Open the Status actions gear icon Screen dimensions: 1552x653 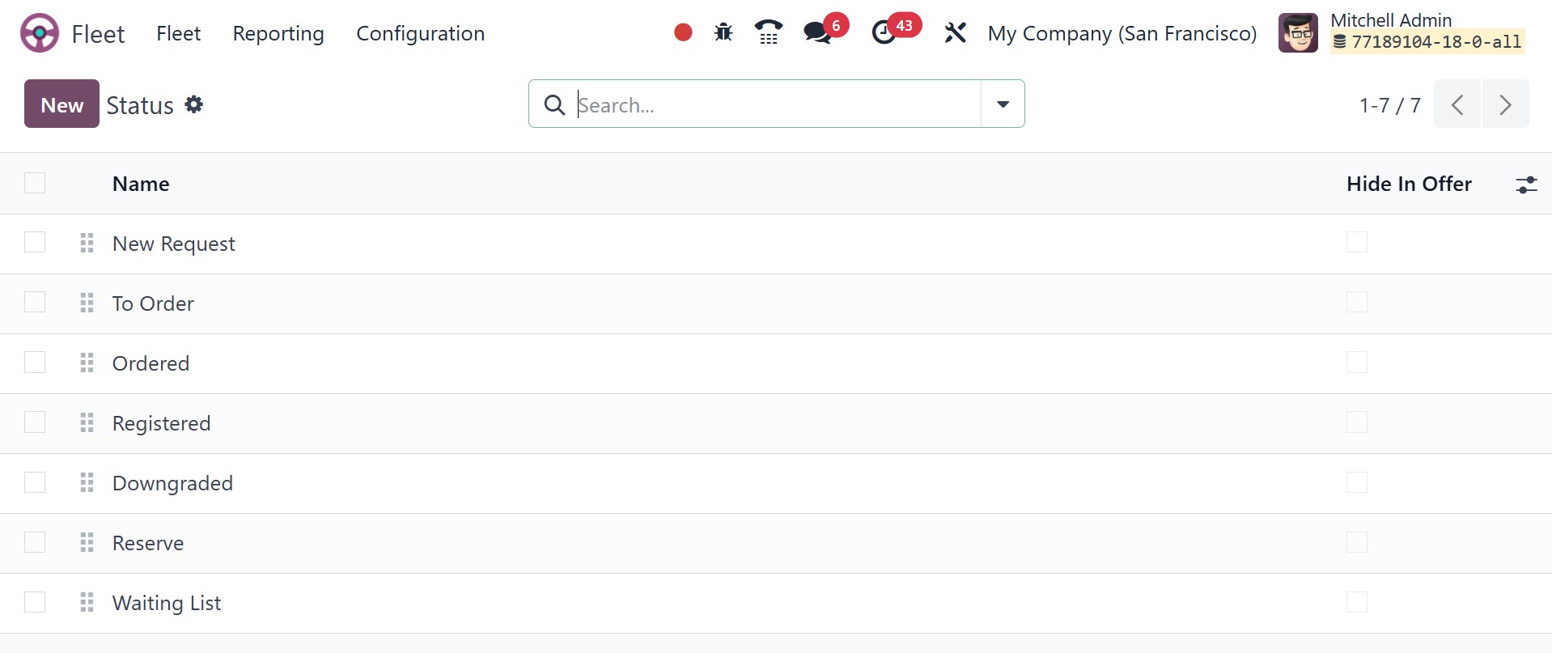[x=193, y=104]
